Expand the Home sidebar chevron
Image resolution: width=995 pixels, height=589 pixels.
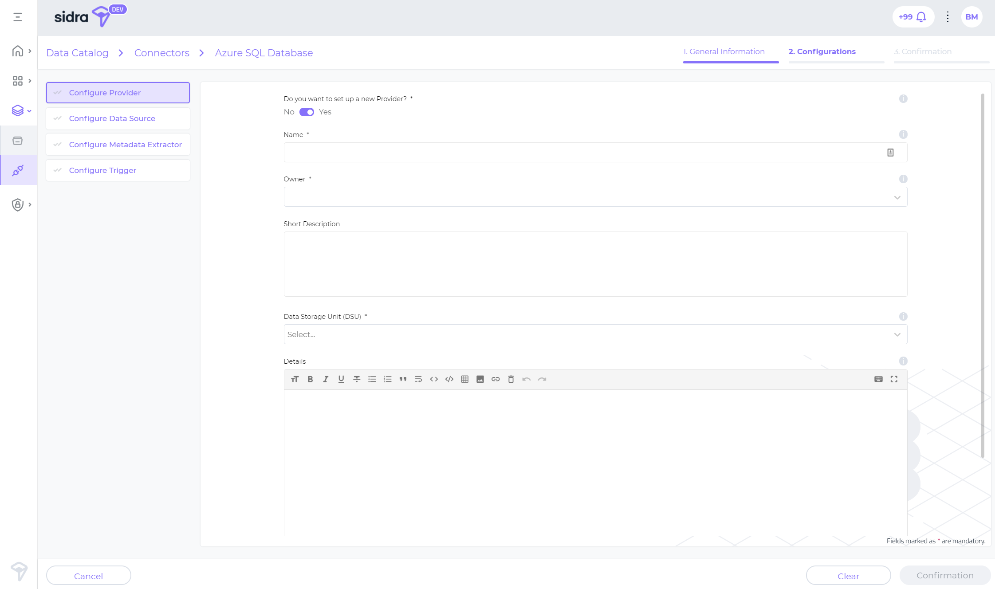(x=30, y=51)
